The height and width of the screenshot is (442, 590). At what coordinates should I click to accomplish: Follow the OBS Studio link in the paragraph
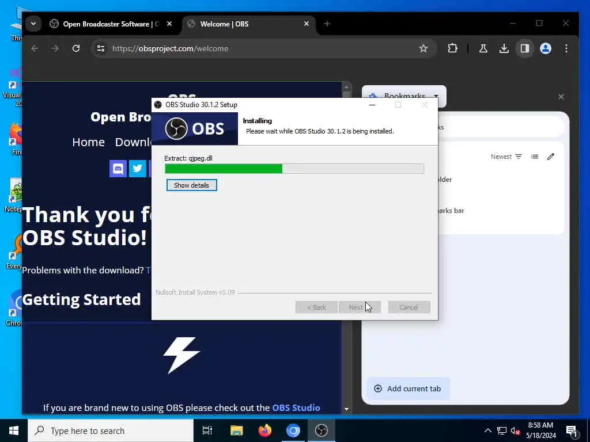click(296, 408)
